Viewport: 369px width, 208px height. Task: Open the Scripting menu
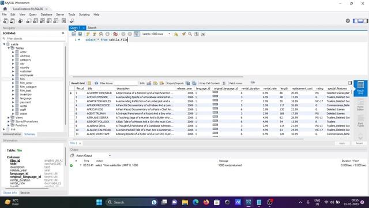(84, 14)
